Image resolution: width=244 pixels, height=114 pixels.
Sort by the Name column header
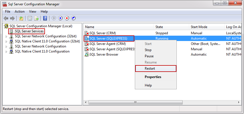coord(118,27)
